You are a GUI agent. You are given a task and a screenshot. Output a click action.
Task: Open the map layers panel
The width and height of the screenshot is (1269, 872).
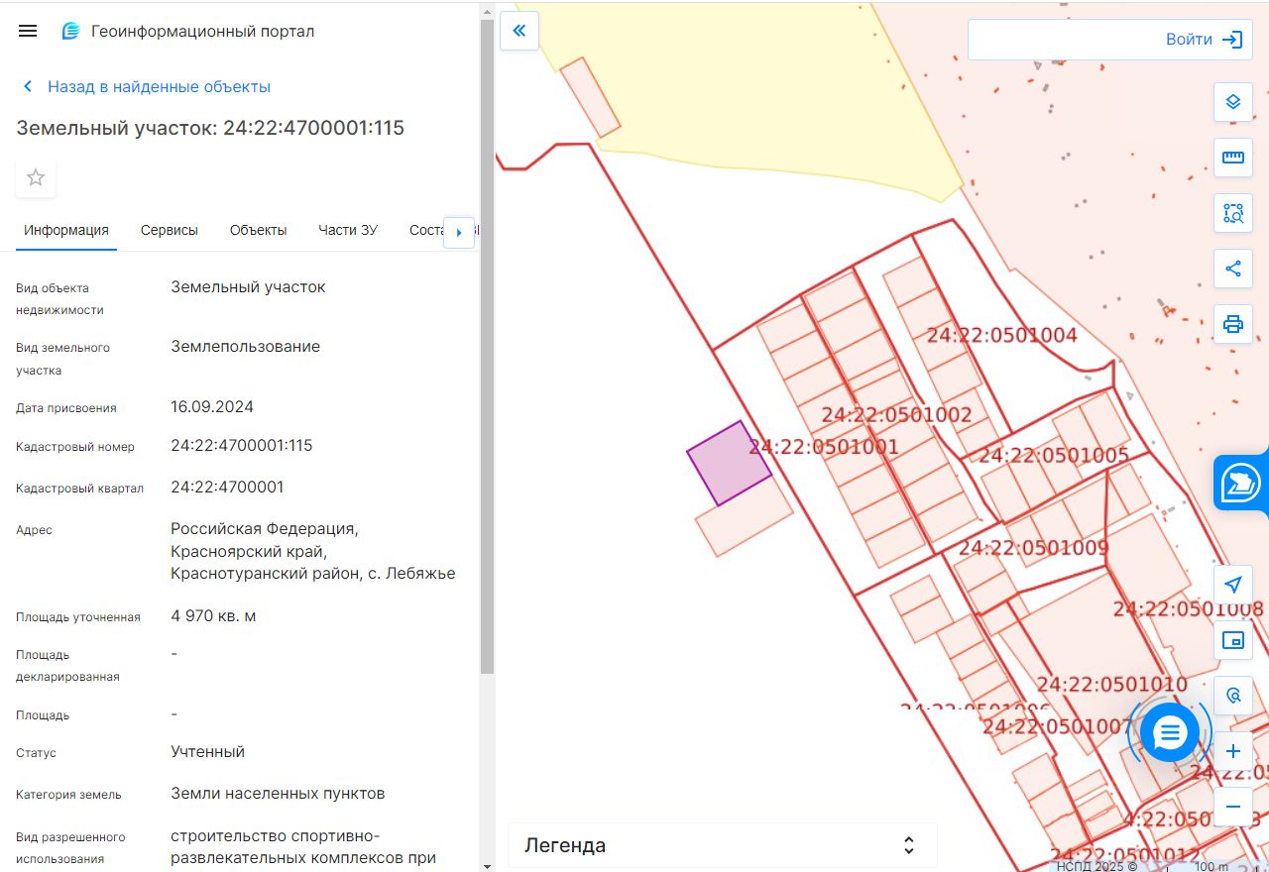point(1233,102)
